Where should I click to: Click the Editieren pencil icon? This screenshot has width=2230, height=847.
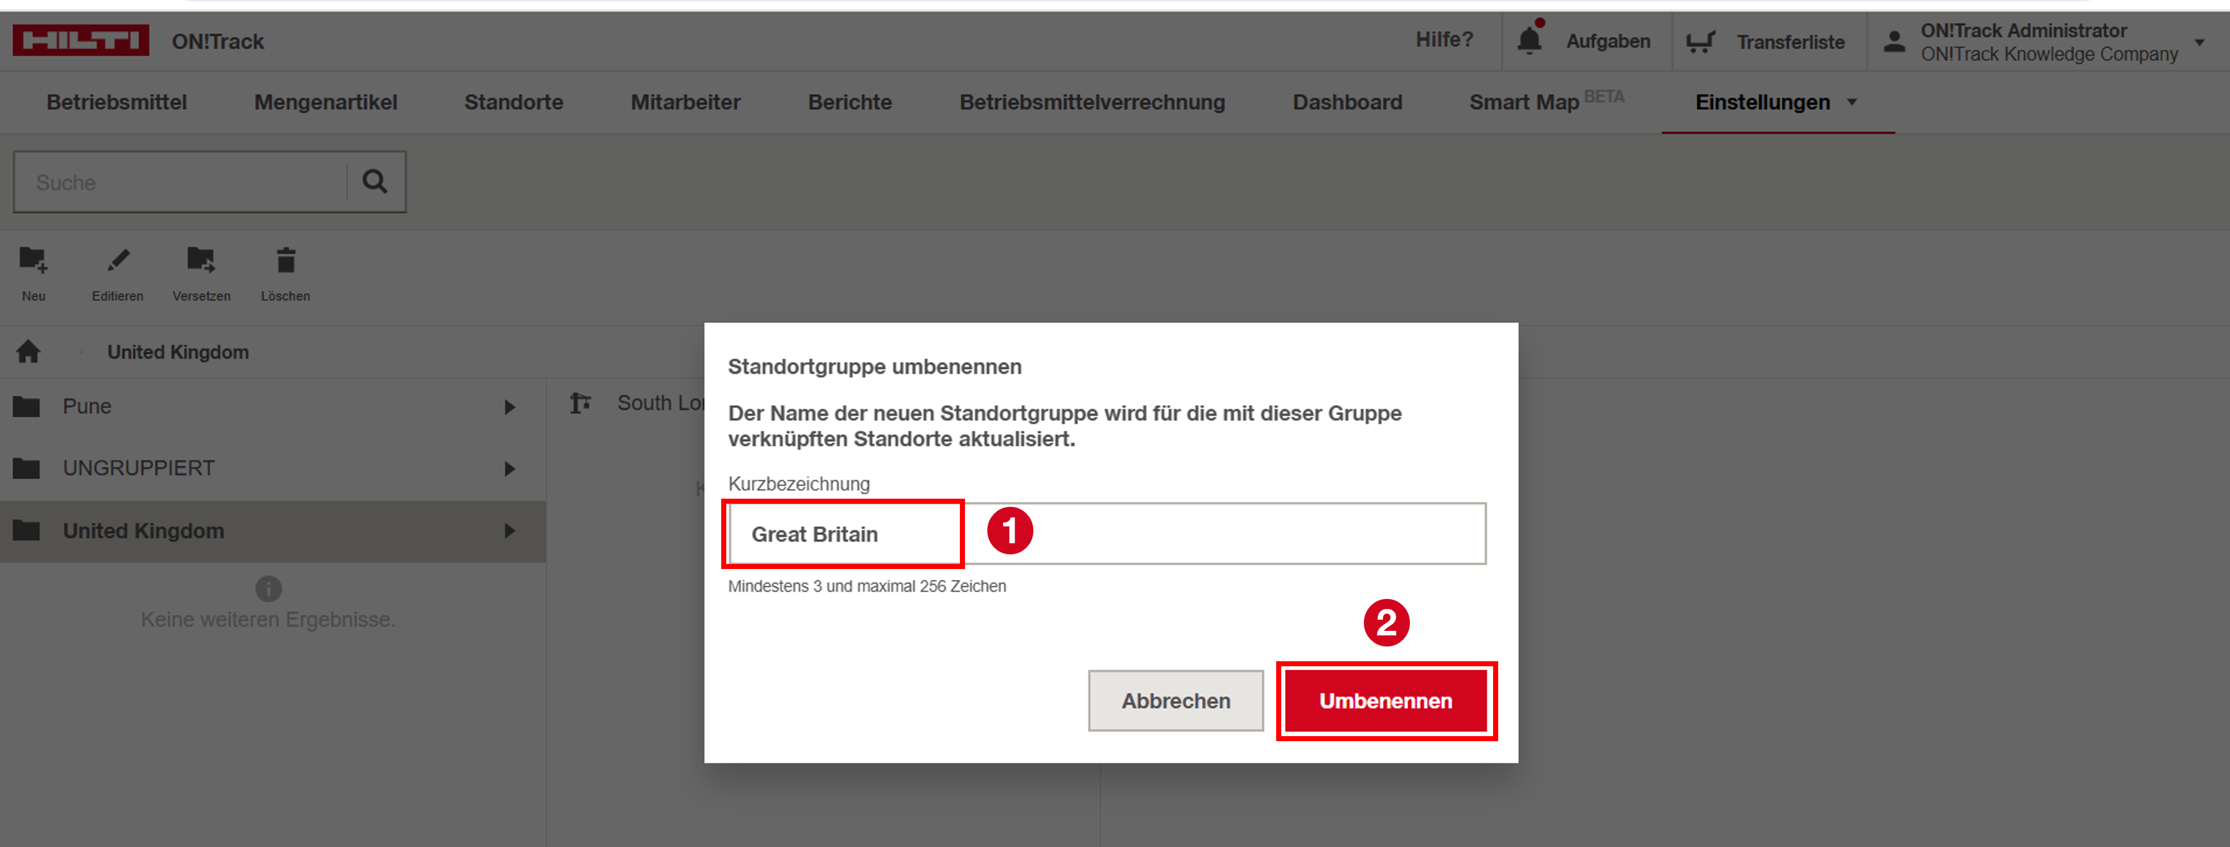click(x=118, y=260)
